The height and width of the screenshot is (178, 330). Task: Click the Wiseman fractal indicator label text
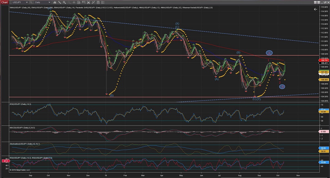click(197, 8)
